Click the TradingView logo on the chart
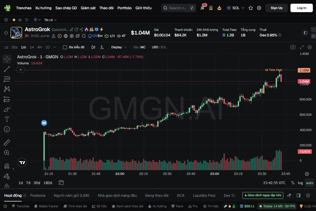This screenshot has height=211, width=316. point(22,162)
